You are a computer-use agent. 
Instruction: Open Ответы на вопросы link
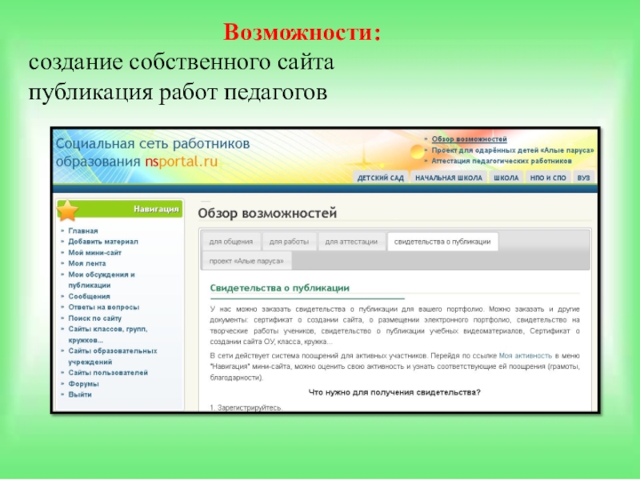coord(104,307)
